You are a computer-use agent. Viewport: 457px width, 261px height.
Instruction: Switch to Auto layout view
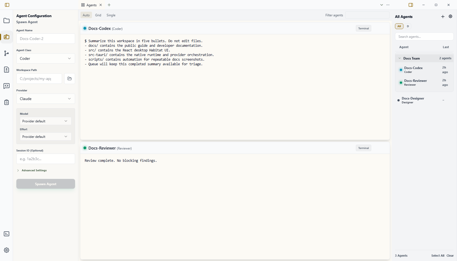tap(86, 15)
